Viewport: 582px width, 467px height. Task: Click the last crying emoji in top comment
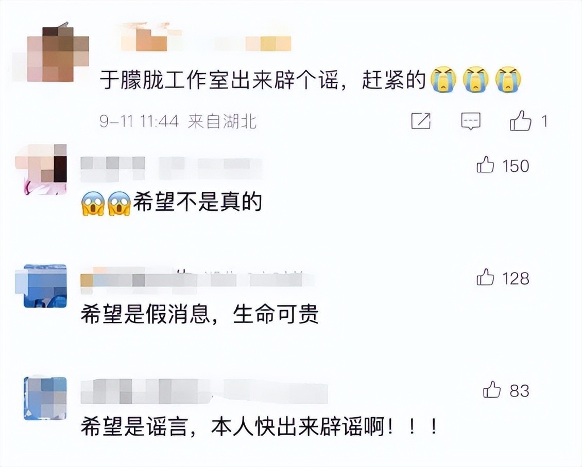tap(508, 79)
